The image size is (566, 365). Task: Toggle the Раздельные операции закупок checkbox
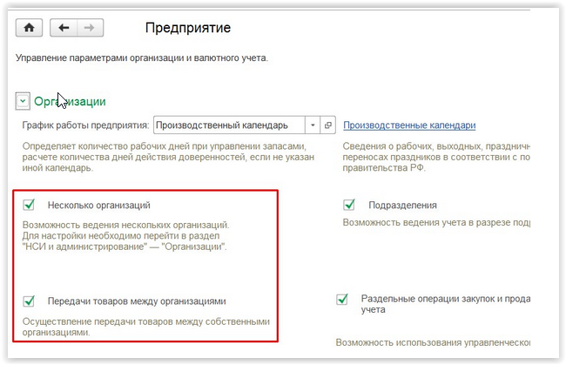pyautogui.click(x=343, y=299)
